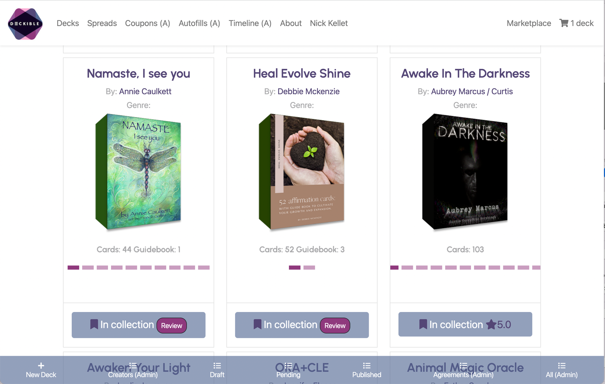Image resolution: width=605 pixels, height=384 pixels.
Task: Review the Namaste, I see you deck
Action: [172, 326]
